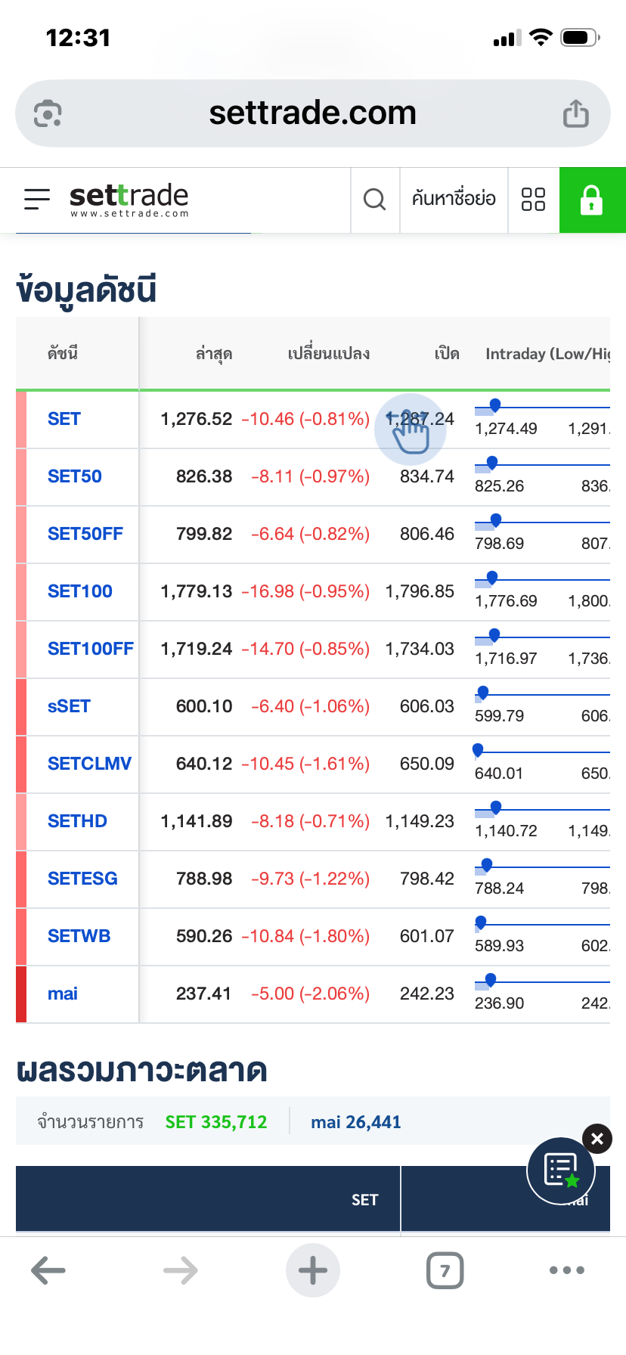Open the SETCLMV index link
Viewport: 626px width, 1355px height.
tap(89, 764)
